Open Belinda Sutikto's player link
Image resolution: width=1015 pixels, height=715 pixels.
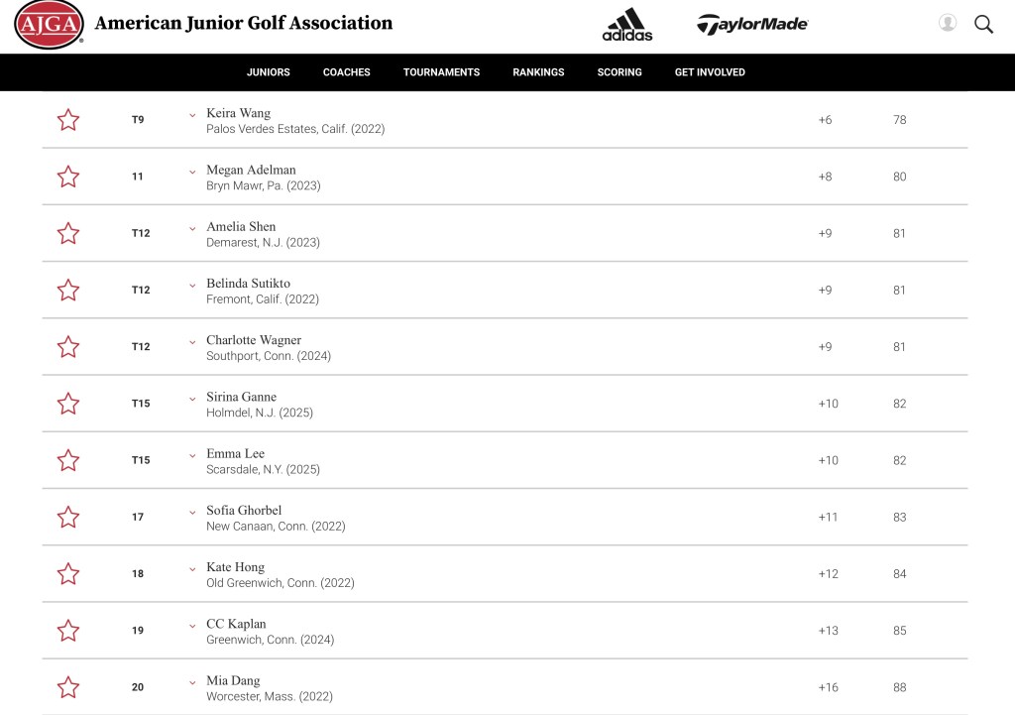pyautogui.click(x=248, y=284)
